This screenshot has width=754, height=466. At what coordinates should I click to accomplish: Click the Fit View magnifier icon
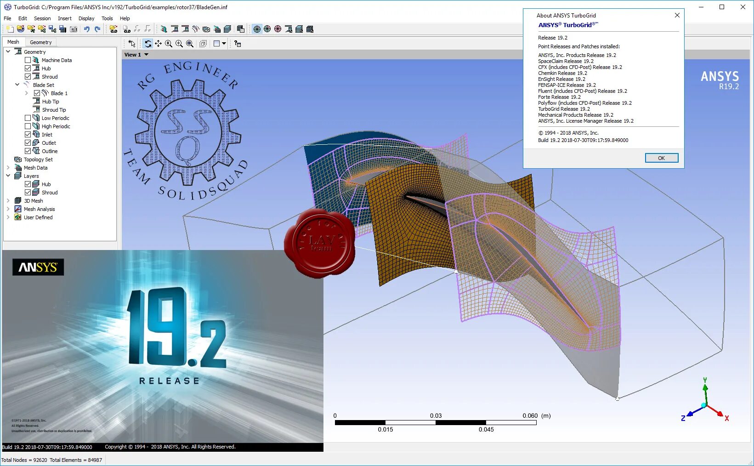tap(190, 44)
